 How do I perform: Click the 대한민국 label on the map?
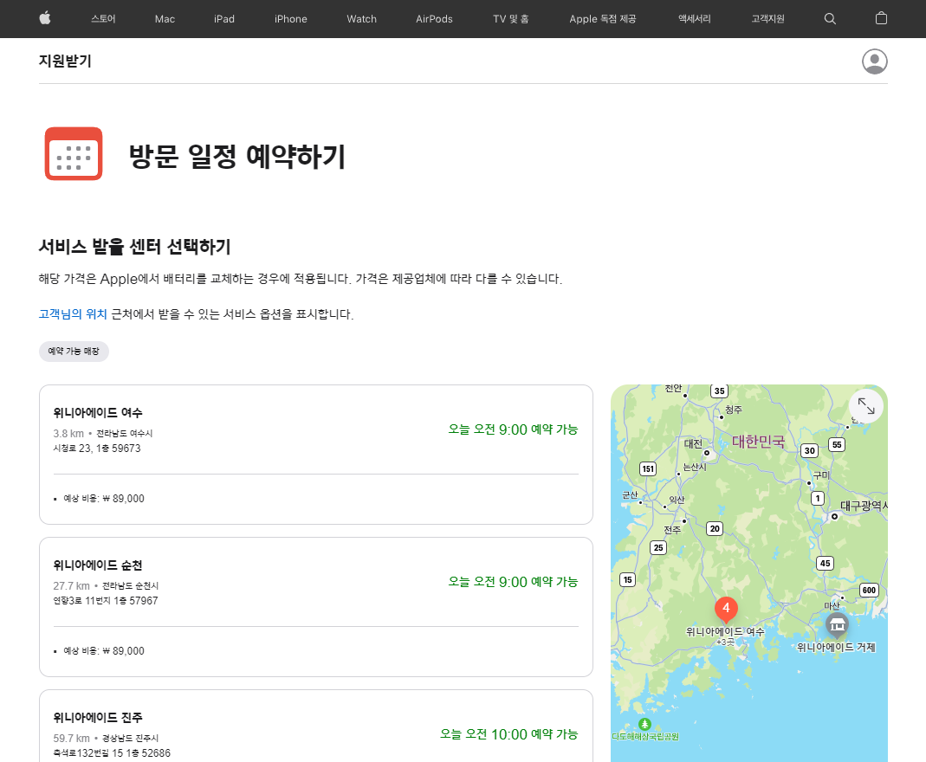point(759,442)
